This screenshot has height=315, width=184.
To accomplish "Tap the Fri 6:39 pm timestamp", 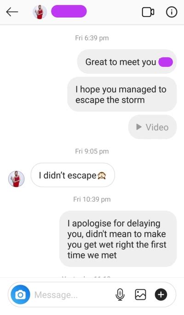I will coord(92,38).
